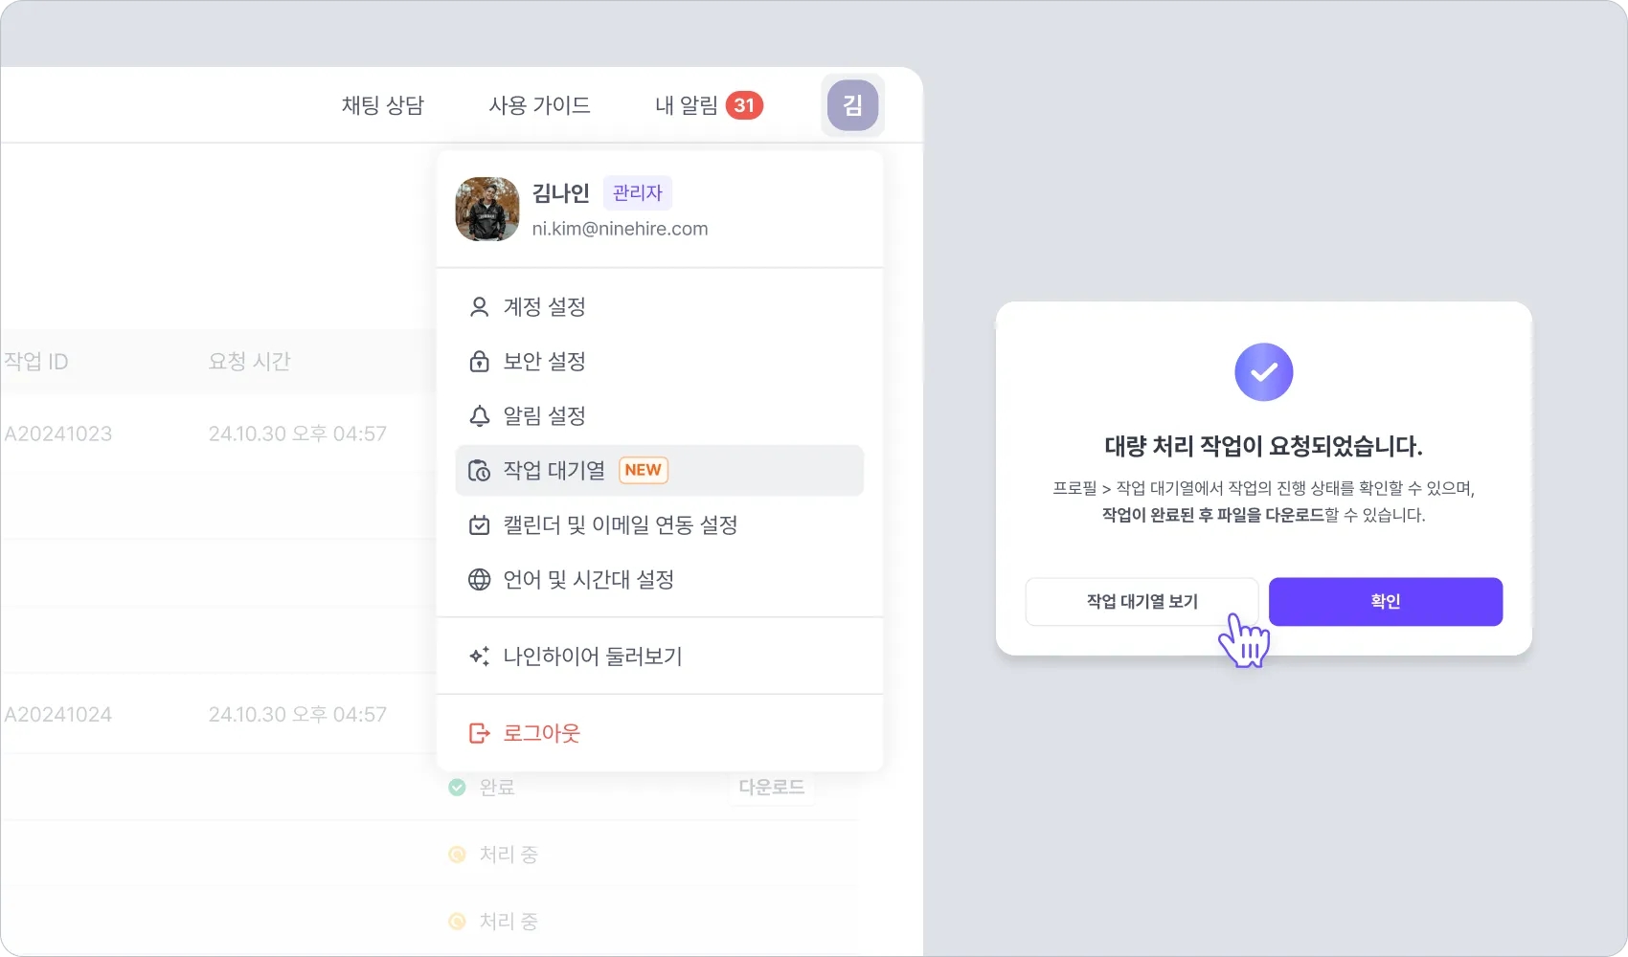Image resolution: width=1628 pixels, height=957 pixels.
Task: Click the 관리자 role badge
Action: click(638, 193)
